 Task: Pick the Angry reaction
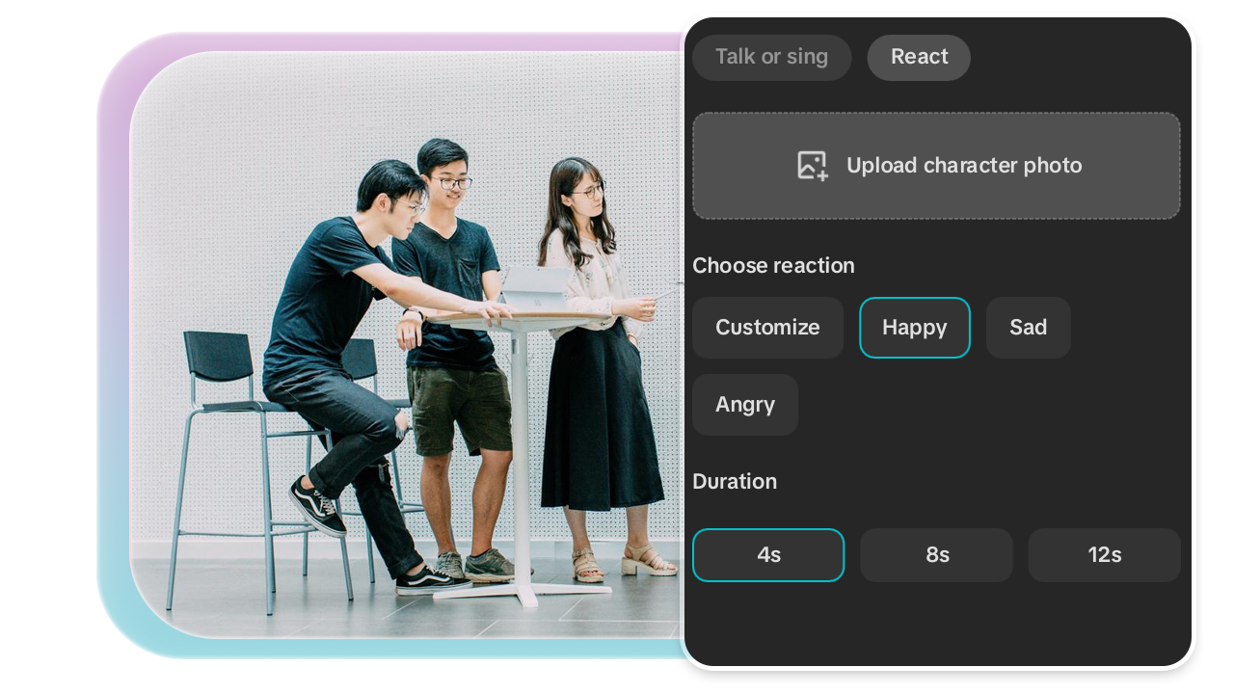pyautogui.click(x=744, y=404)
